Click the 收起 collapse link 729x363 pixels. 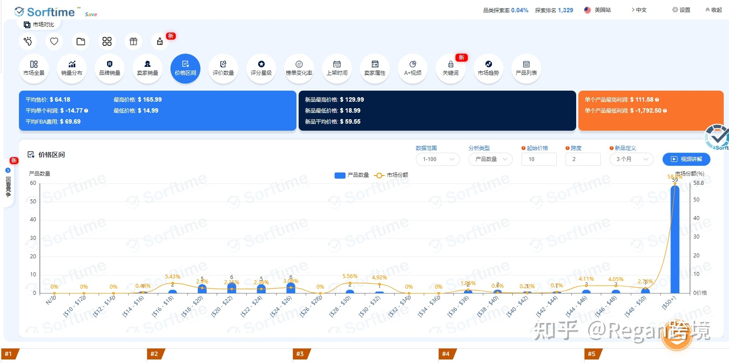click(714, 10)
